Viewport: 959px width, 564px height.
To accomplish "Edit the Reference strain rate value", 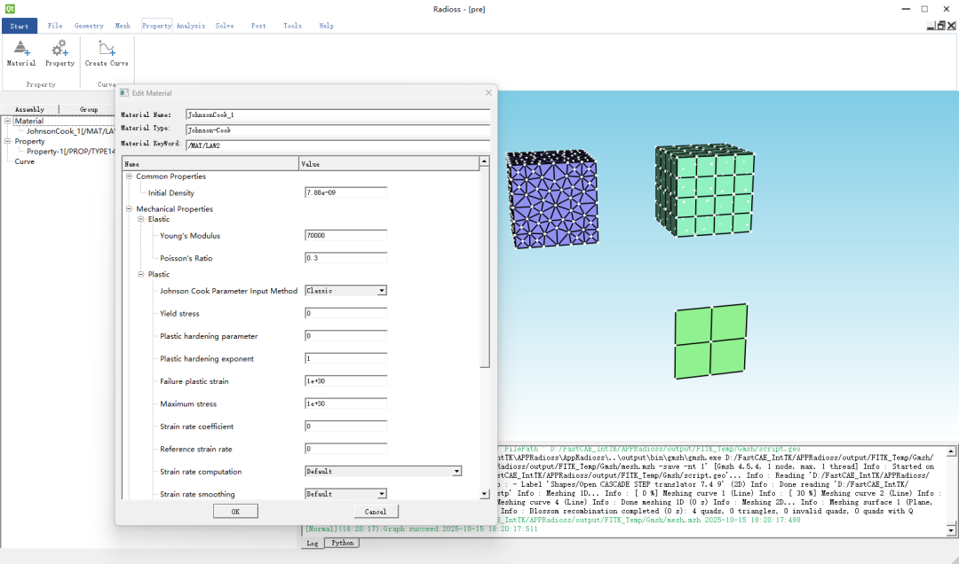I will 345,449.
